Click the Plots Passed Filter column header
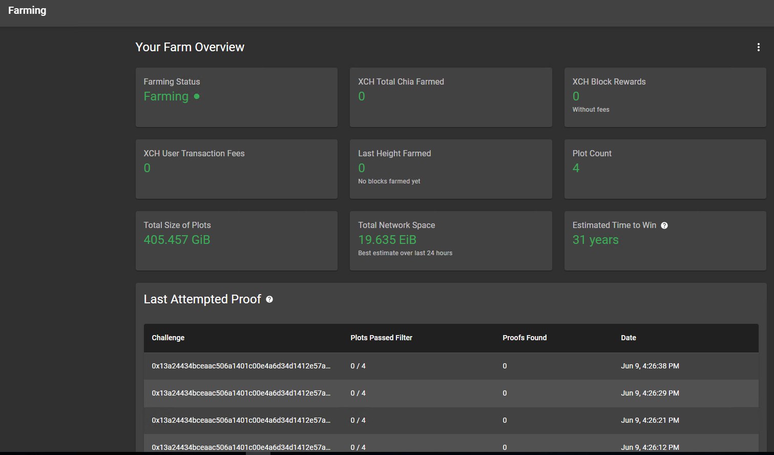Image resolution: width=774 pixels, height=455 pixels. click(381, 338)
